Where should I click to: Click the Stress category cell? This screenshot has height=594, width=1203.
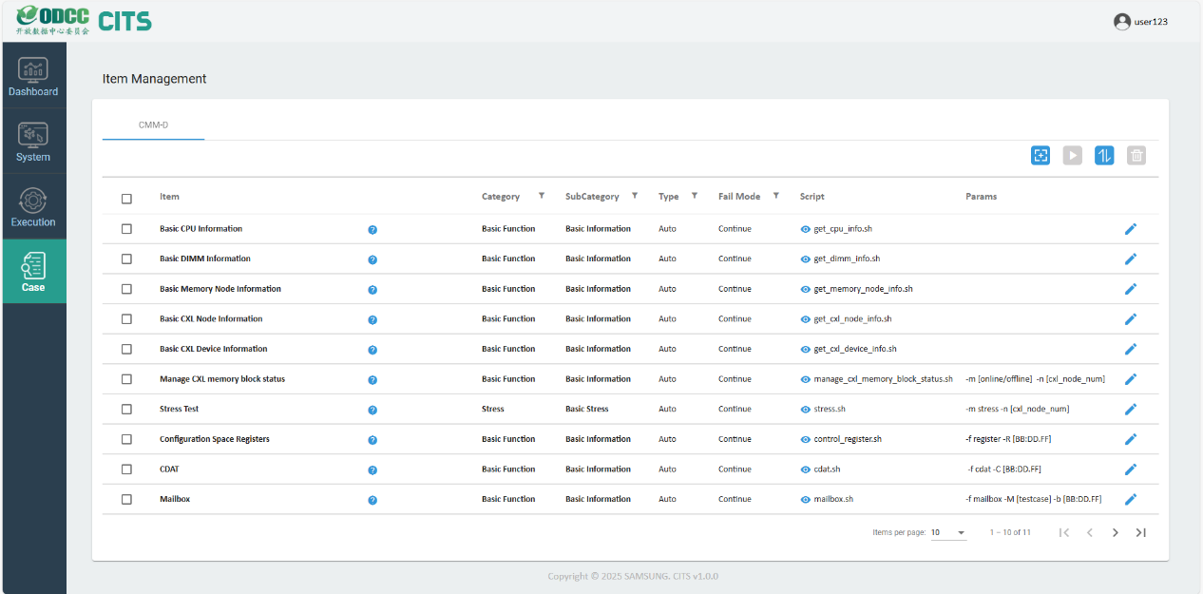coord(492,409)
